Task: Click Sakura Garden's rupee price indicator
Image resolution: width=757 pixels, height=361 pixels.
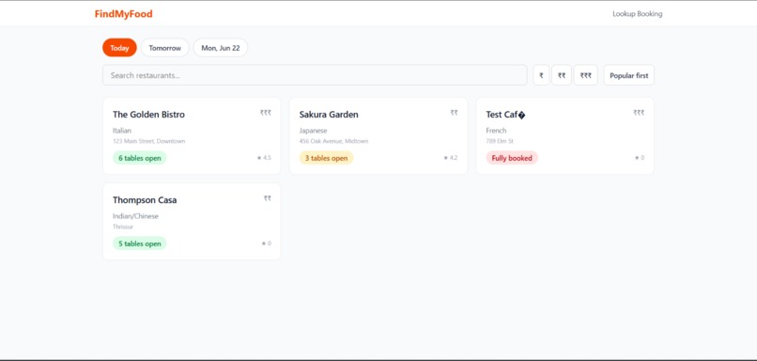Action: pyautogui.click(x=455, y=113)
